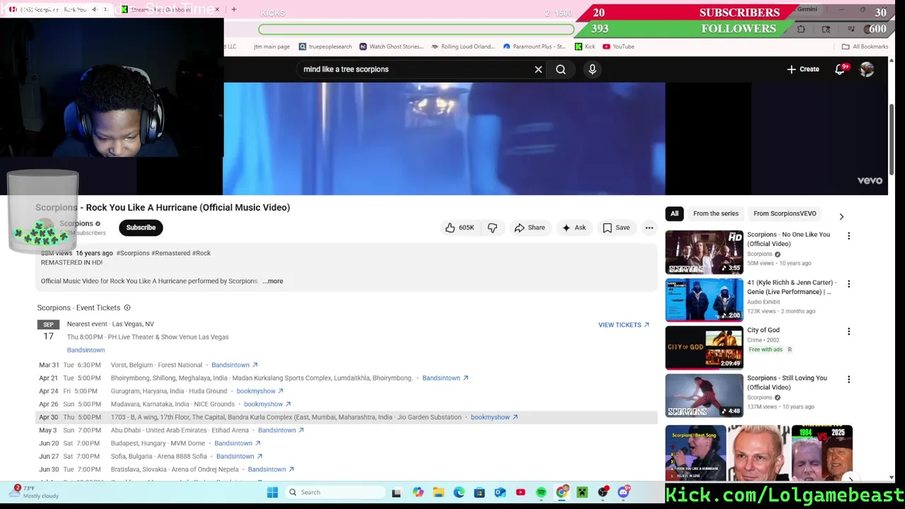Click the #Scorpions hashtag

coord(133,253)
